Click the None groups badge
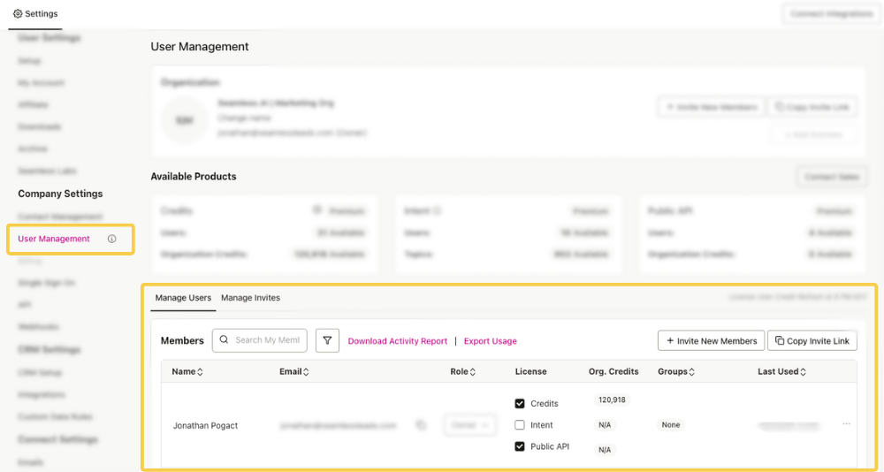The height and width of the screenshot is (472, 884). 671,425
